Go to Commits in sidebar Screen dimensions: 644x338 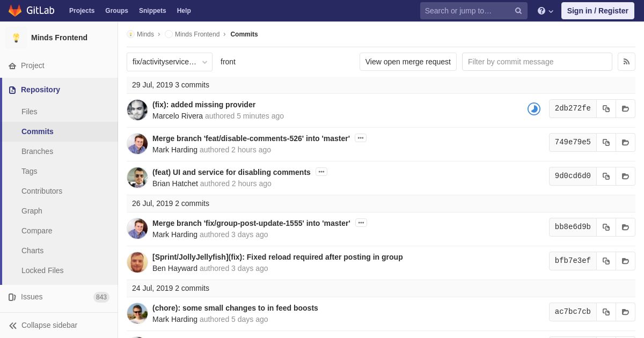tap(38, 131)
